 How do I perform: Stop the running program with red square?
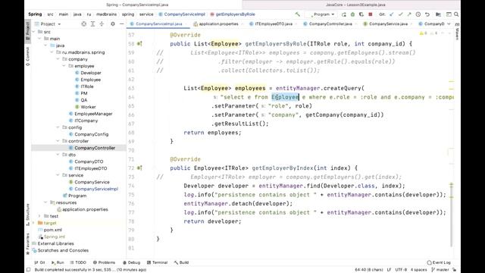tap(371, 14)
